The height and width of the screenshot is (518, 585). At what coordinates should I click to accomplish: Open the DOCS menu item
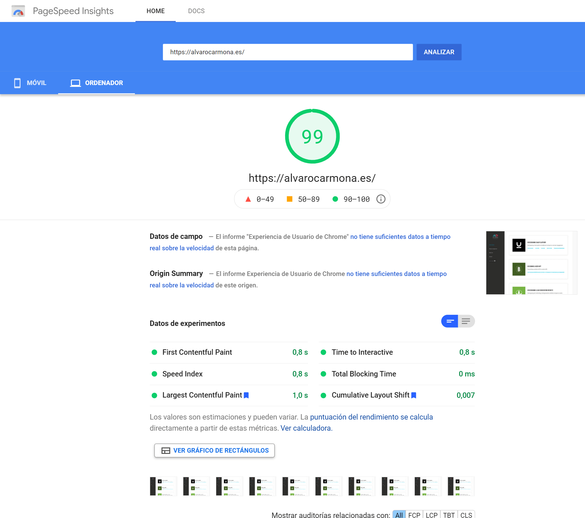[x=196, y=11]
